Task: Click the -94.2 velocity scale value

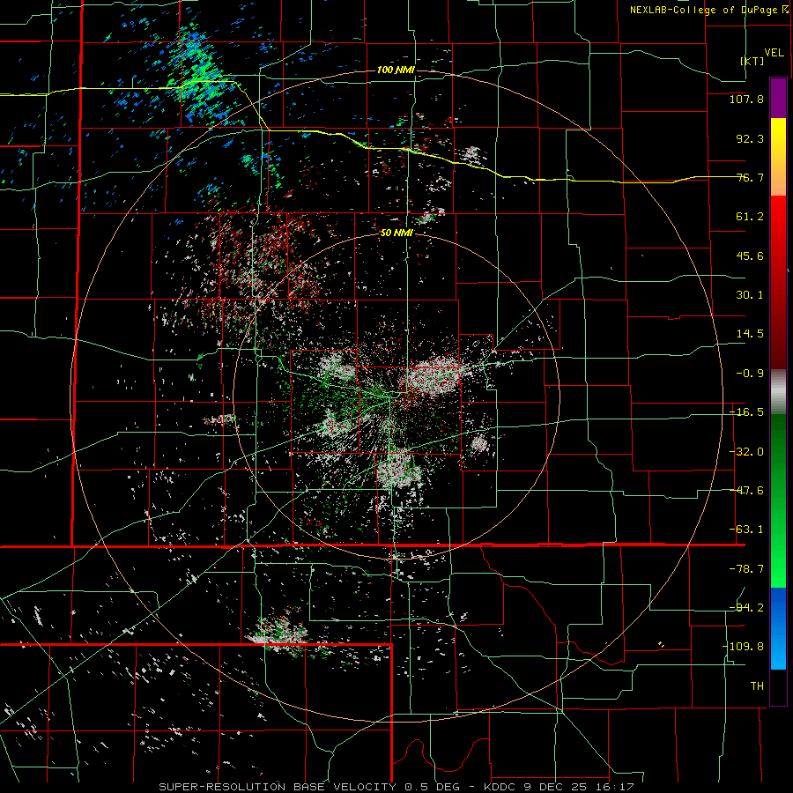Action: pyautogui.click(x=746, y=607)
